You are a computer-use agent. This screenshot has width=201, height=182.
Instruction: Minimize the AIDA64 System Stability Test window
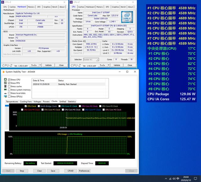point(120,72)
